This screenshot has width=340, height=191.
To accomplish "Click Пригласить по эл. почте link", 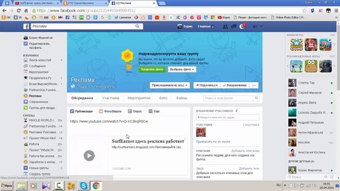I will [213, 142].
